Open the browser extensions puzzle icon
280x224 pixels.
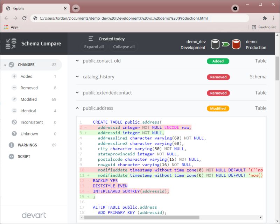tap(265, 18)
